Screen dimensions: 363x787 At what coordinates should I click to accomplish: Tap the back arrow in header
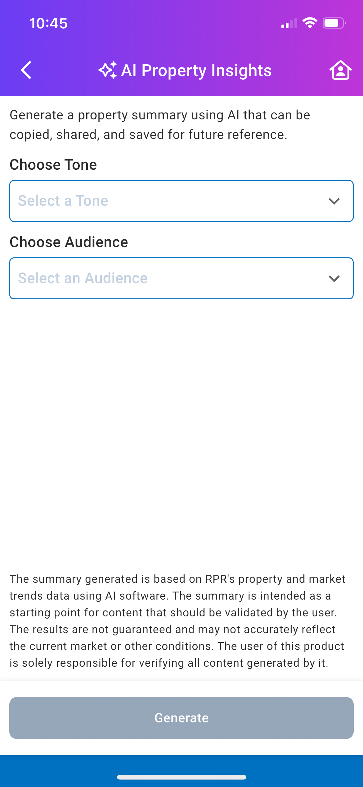[x=26, y=70]
